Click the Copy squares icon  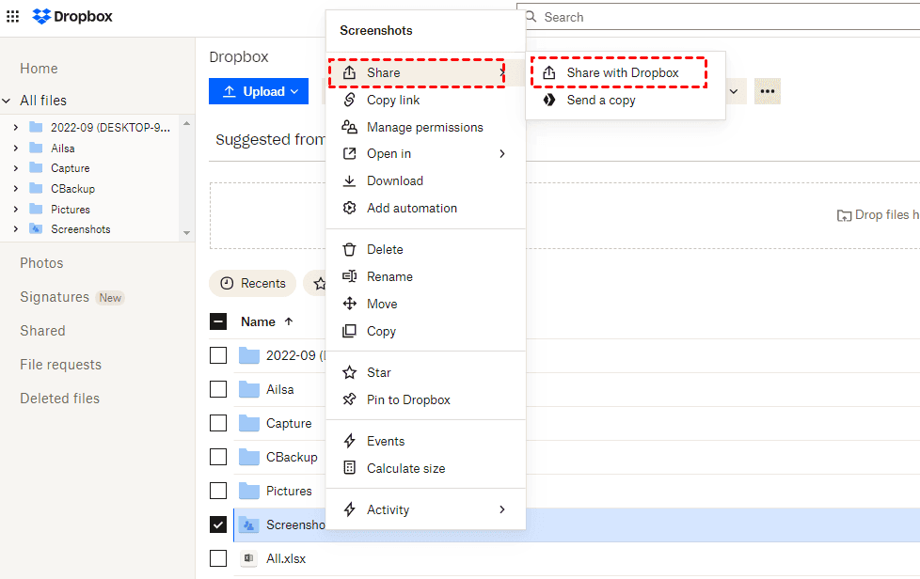tap(349, 331)
